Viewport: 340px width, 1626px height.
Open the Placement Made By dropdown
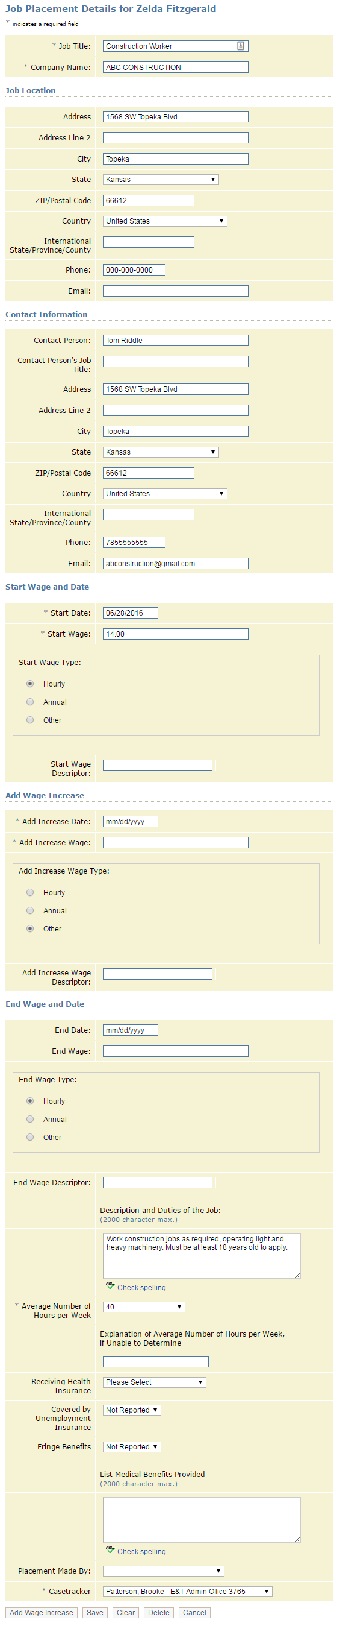(164, 1571)
